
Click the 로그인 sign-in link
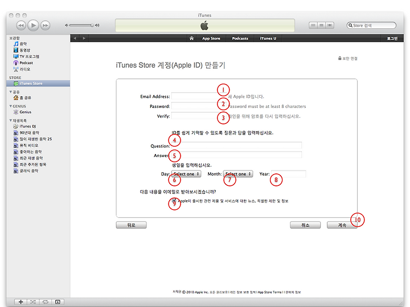pyautogui.click(x=392, y=39)
